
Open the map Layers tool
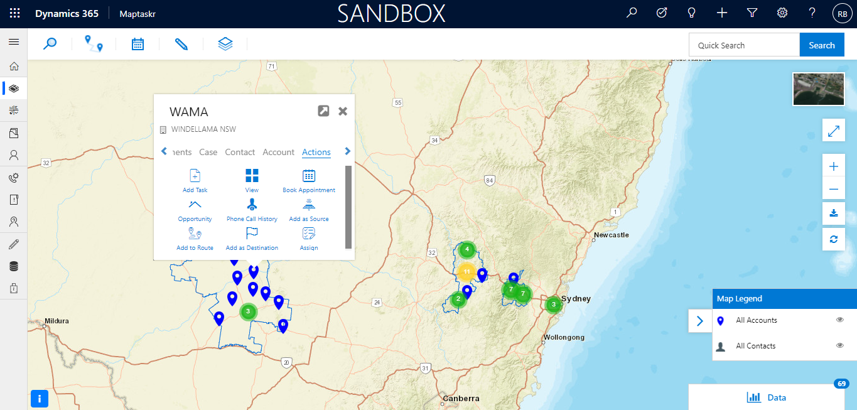[225, 43]
